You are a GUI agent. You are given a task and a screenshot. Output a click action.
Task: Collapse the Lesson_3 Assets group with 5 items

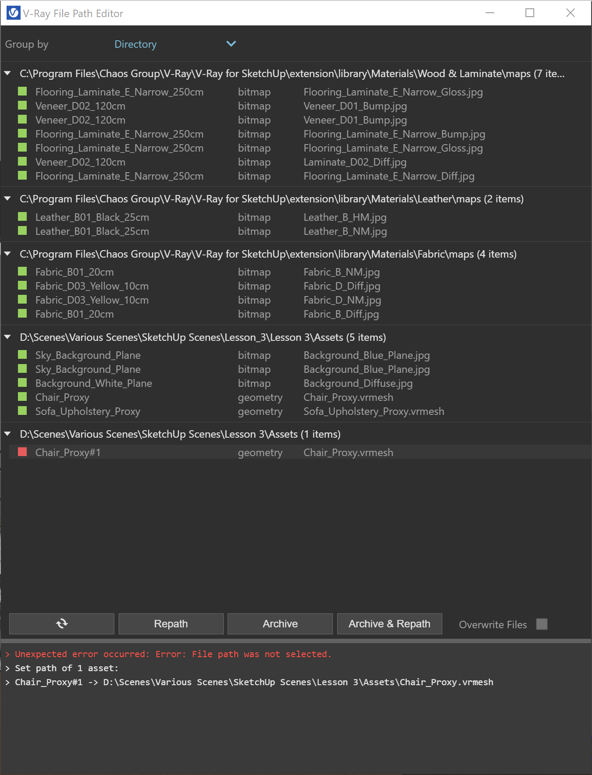point(7,337)
